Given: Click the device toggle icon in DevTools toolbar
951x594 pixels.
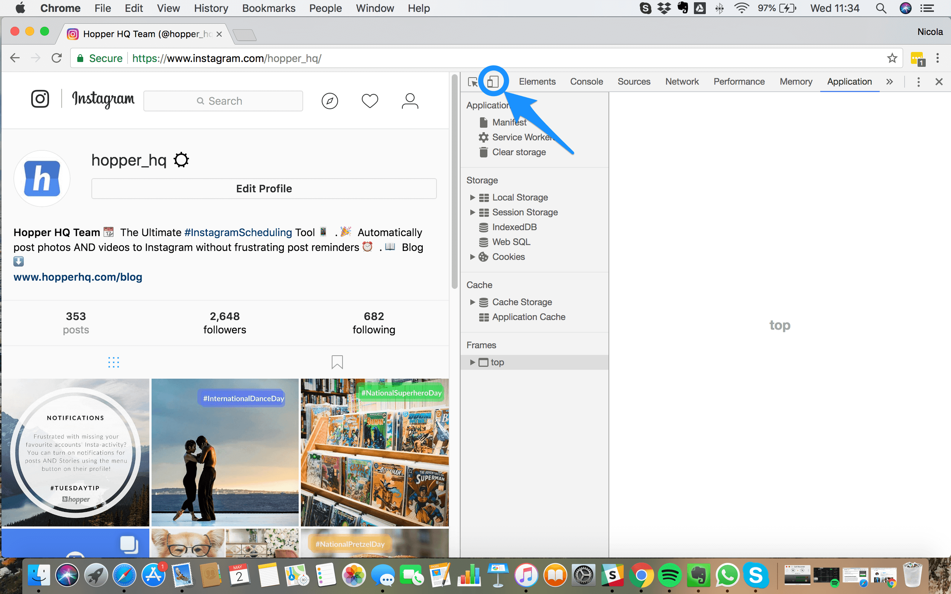Looking at the screenshot, I should click(x=493, y=81).
